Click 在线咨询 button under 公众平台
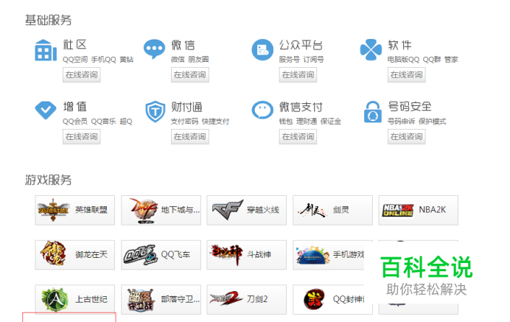This screenshot has height=322, width=510. point(298,75)
